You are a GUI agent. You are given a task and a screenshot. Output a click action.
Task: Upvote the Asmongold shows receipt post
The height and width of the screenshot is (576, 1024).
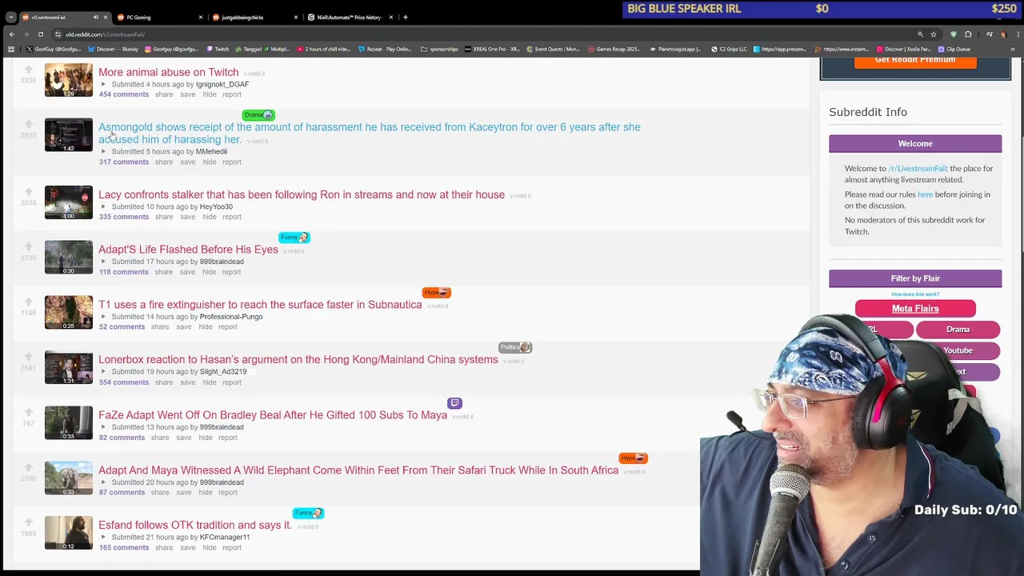[x=28, y=125]
